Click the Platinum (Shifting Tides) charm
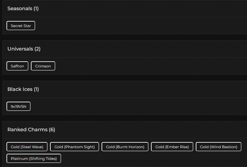Screen dimensions: 247x167 click(34, 158)
